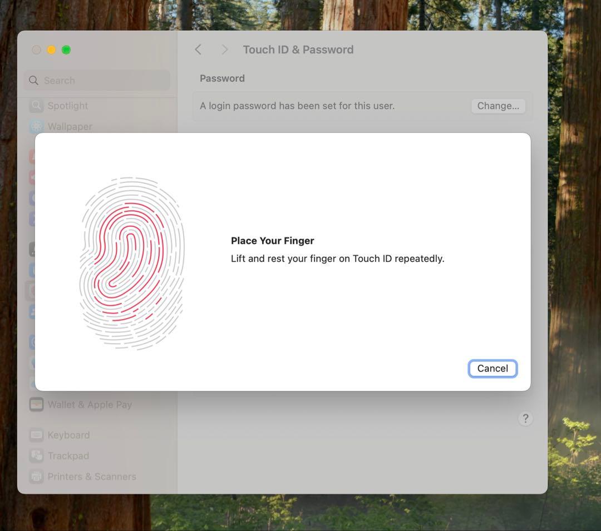Viewport: 601px width, 531px height.
Task: Cancel the Touch ID fingerprint enrollment
Action: pyautogui.click(x=492, y=369)
